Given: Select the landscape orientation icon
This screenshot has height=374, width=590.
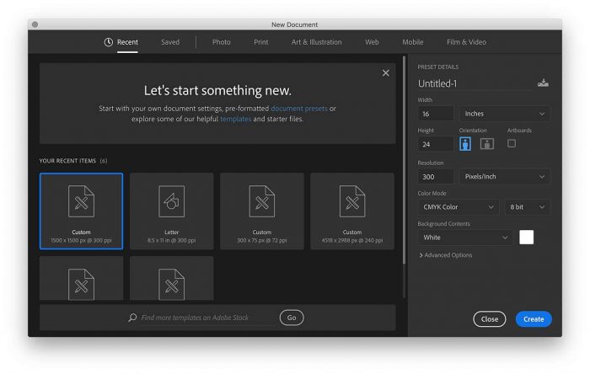Looking at the screenshot, I should click(x=487, y=143).
